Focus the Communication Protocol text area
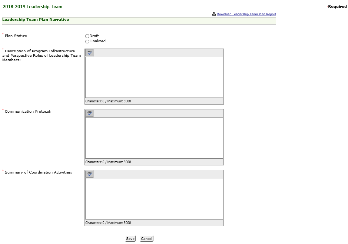Screen dimensions: 348x244 154,138
